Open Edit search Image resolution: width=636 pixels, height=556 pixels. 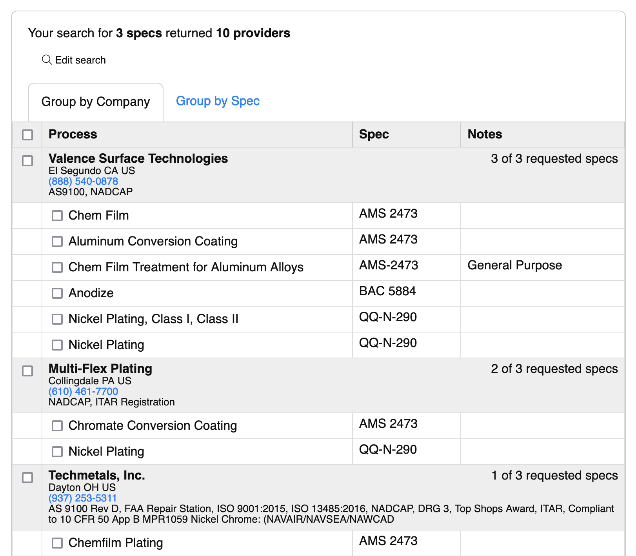click(80, 60)
